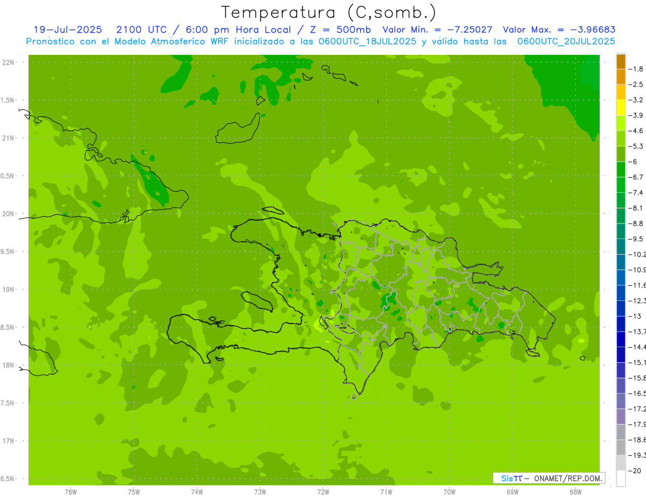Click the title 'Temperatura (C,somb.)'

click(x=329, y=12)
